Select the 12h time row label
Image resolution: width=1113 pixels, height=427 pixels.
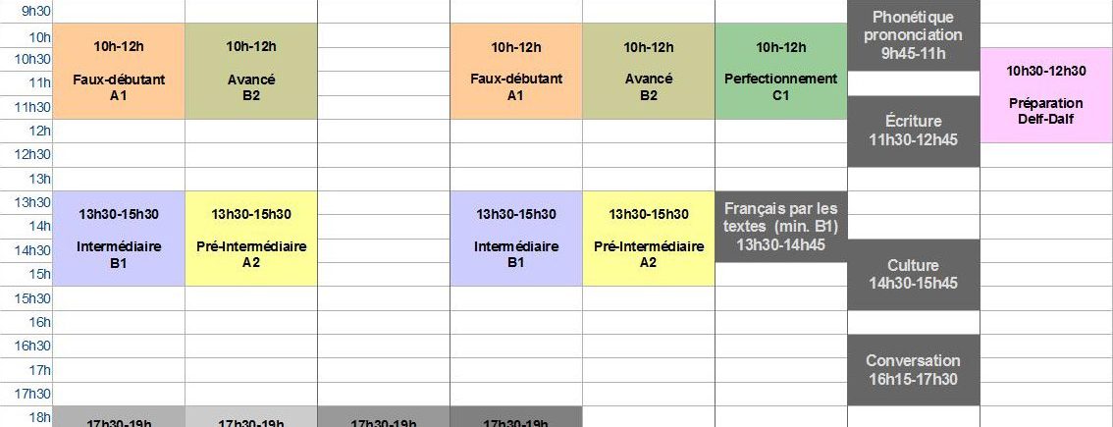(x=39, y=131)
